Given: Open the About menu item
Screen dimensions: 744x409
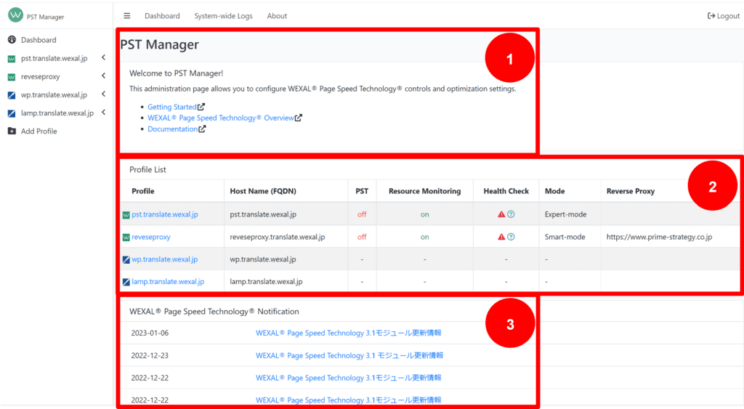Looking at the screenshot, I should 277,16.
